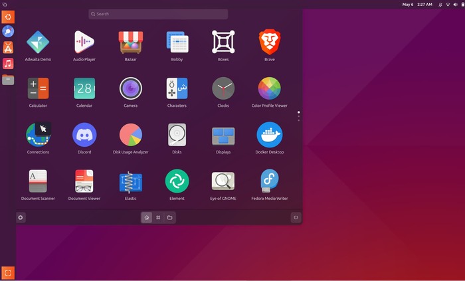Switch to the home tab in menu
Screen dimensions: 465x281
[x=147, y=218]
